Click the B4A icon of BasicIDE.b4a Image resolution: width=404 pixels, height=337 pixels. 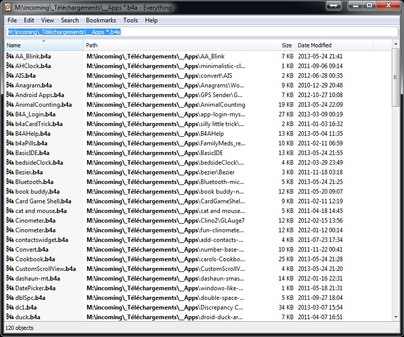(x=10, y=152)
